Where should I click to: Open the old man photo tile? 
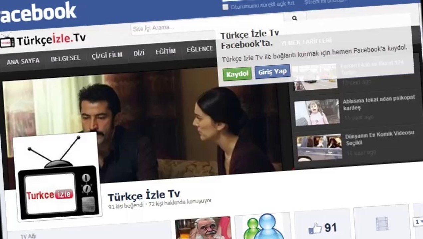pyautogui.click(x=203, y=228)
